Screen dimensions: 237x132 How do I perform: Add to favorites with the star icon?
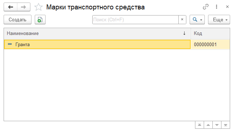39,7
